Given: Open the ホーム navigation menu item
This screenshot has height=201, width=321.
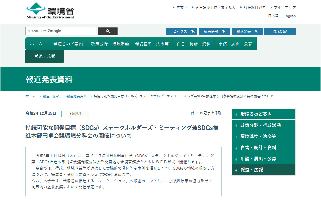Looking at the screenshot, I should [x=36, y=44].
